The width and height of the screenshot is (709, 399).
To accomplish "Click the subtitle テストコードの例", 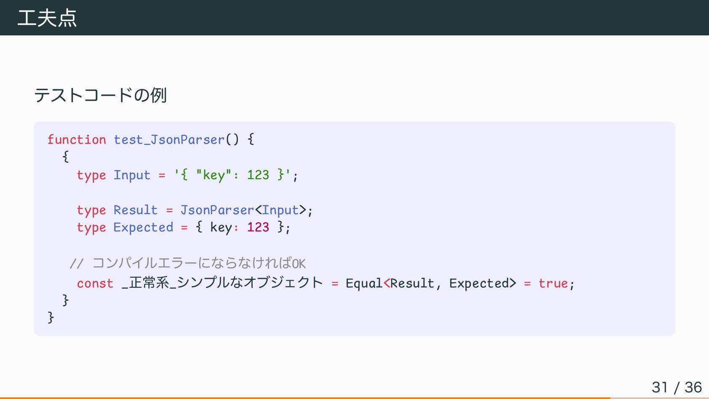I will (100, 95).
